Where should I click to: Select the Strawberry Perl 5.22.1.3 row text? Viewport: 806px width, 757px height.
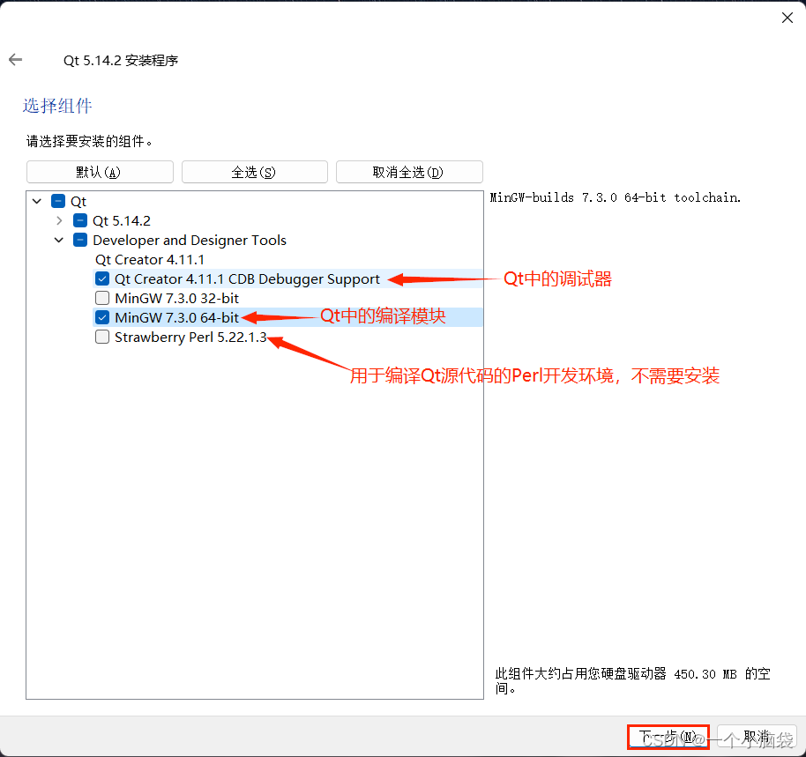pyautogui.click(x=190, y=338)
